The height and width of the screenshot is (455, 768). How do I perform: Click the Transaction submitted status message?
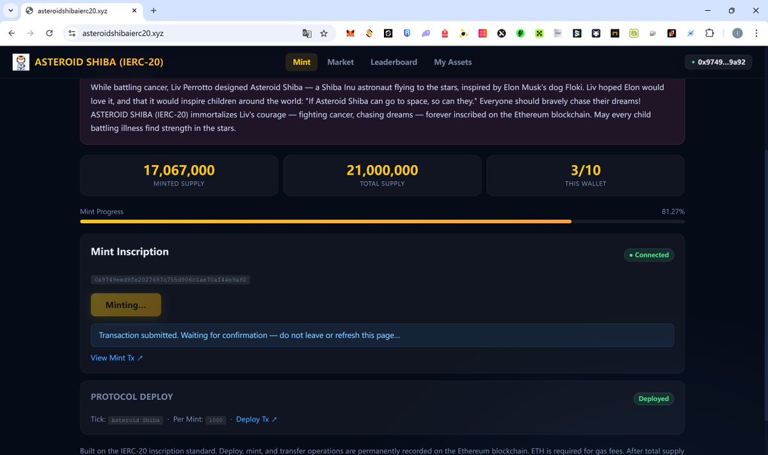382,335
